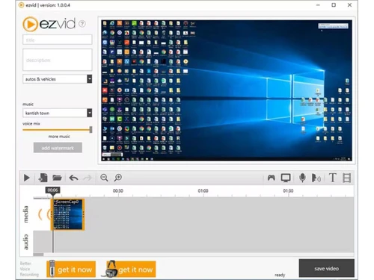Click the 01:00 mark on timeline ruler

203,191
